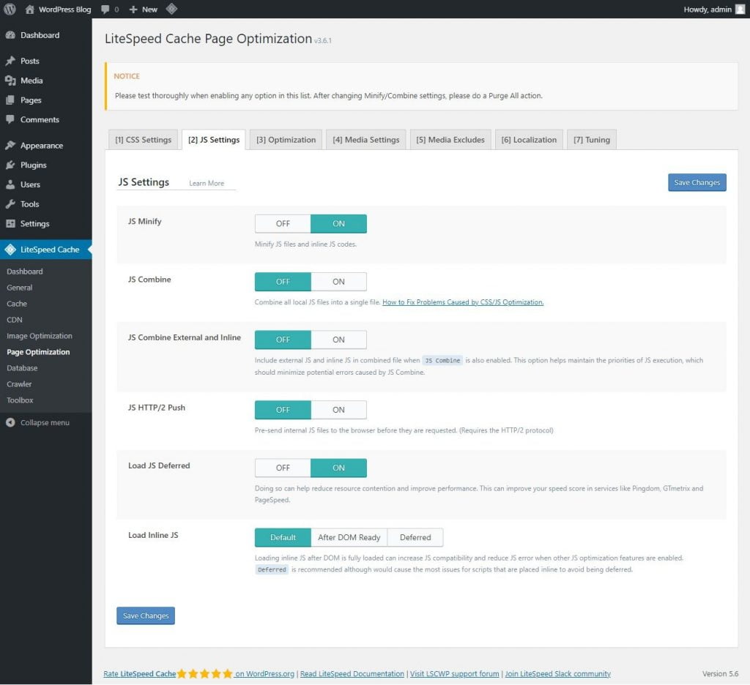Open the Crawler submenu item

tap(19, 384)
